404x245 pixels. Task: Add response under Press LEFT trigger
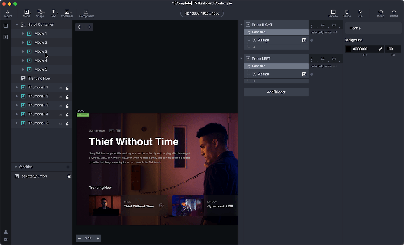pos(254,81)
